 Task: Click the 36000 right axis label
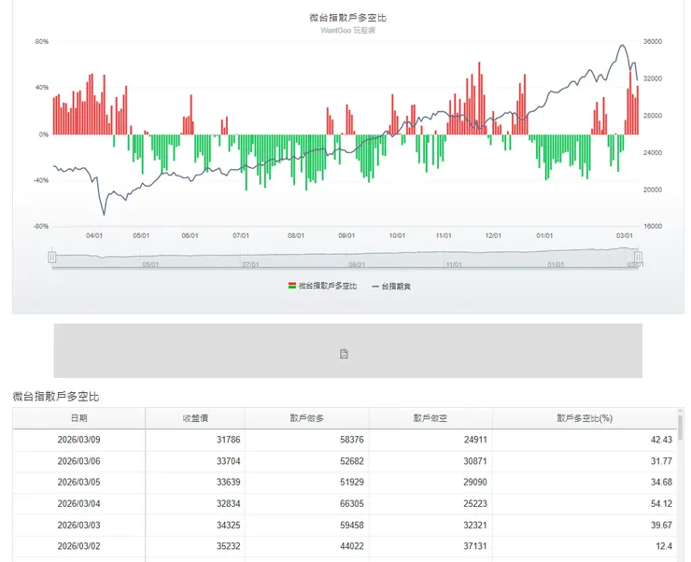(x=653, y=41)
